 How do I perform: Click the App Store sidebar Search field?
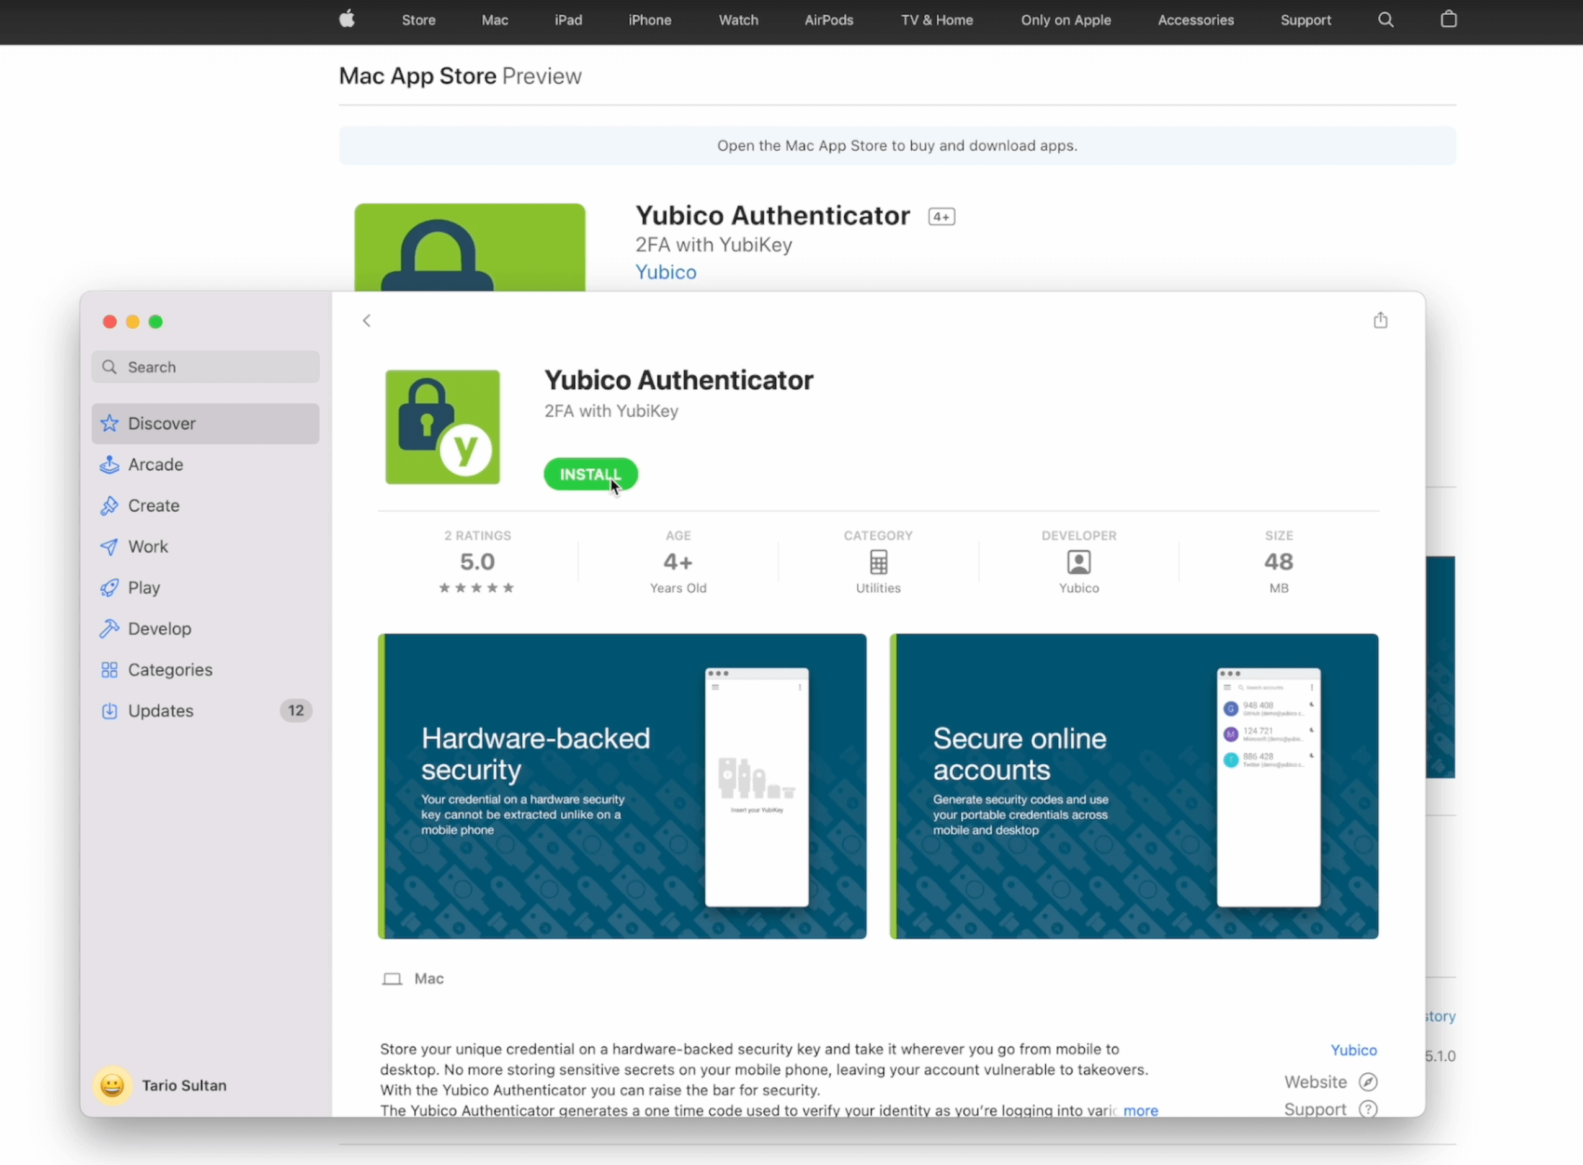pos(205,367)
